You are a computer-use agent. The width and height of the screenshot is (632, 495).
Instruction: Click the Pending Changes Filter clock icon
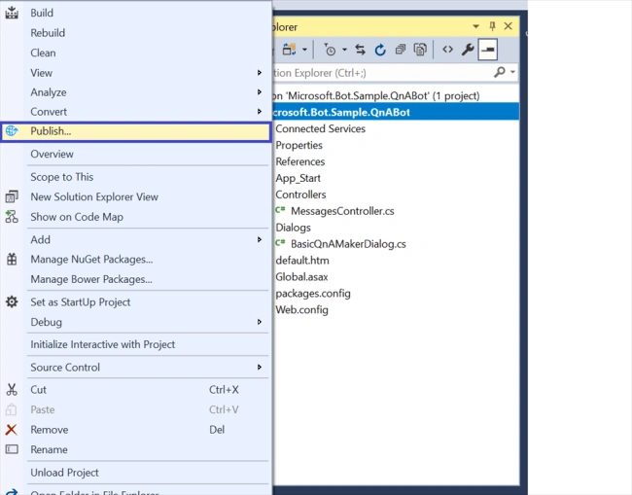tap(331, 50)
